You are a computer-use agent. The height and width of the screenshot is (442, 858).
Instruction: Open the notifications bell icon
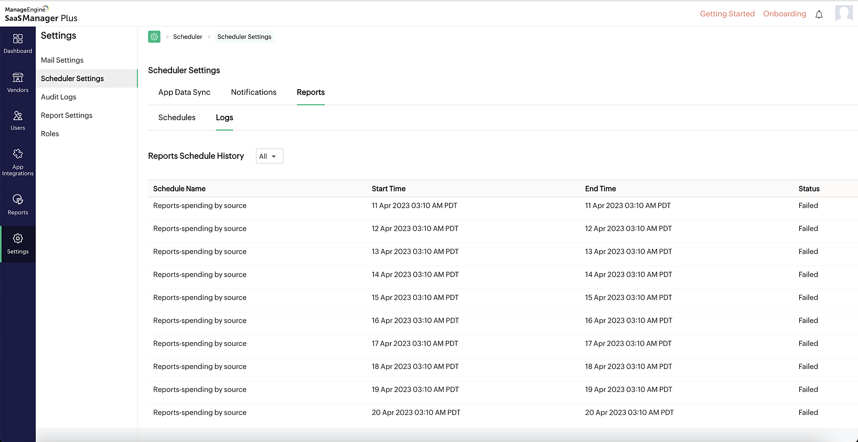[819, 15]
